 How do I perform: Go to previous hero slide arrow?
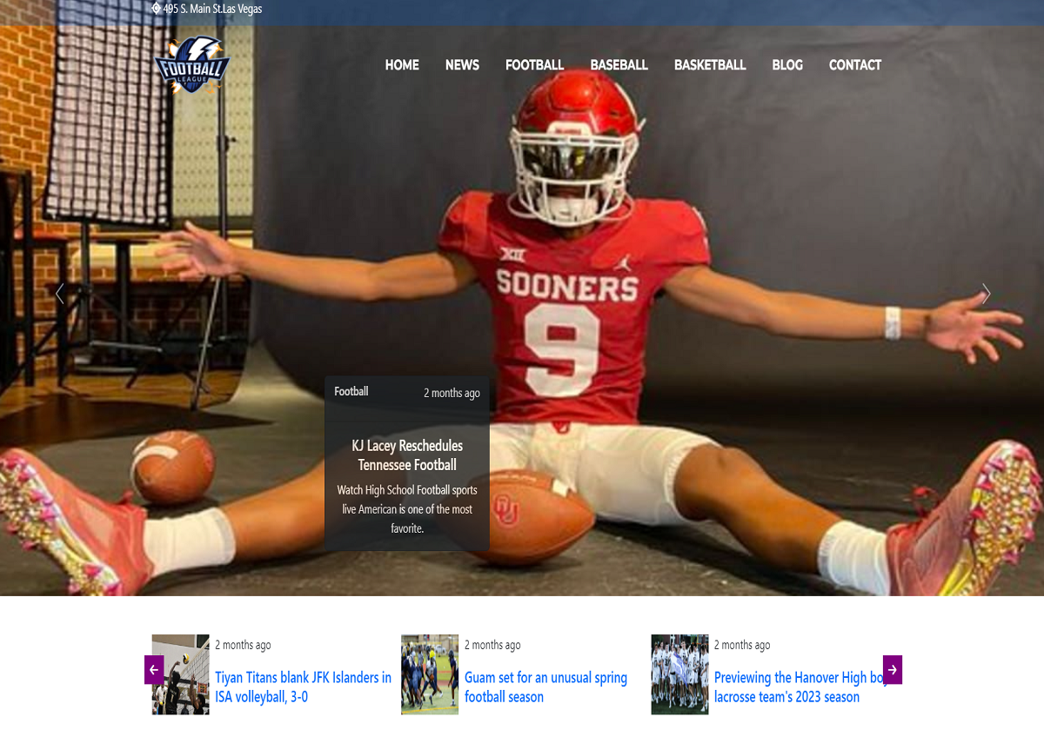pyautogui.click(x=60, y=294)
